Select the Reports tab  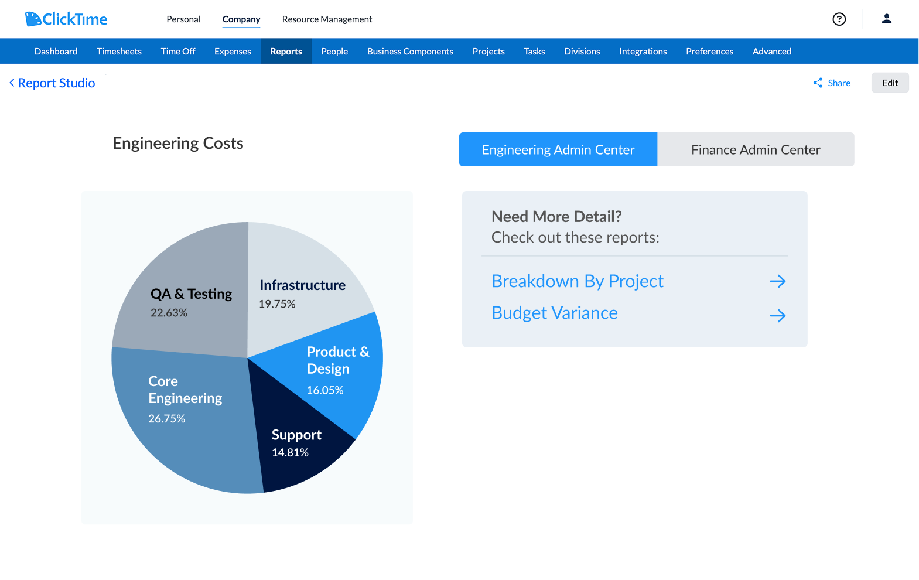(286, 52)
